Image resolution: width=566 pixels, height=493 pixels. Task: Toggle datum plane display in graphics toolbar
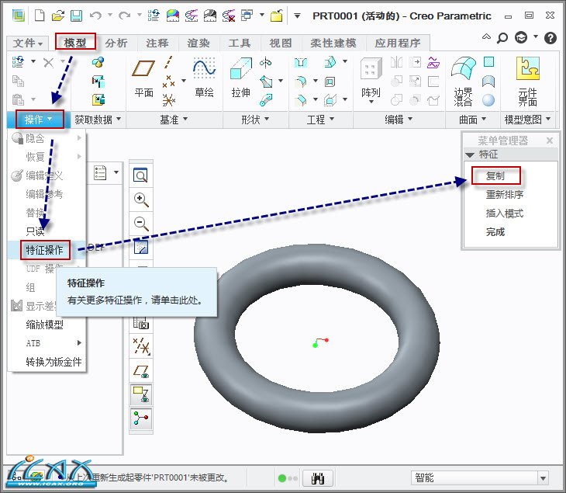point(141,370)
